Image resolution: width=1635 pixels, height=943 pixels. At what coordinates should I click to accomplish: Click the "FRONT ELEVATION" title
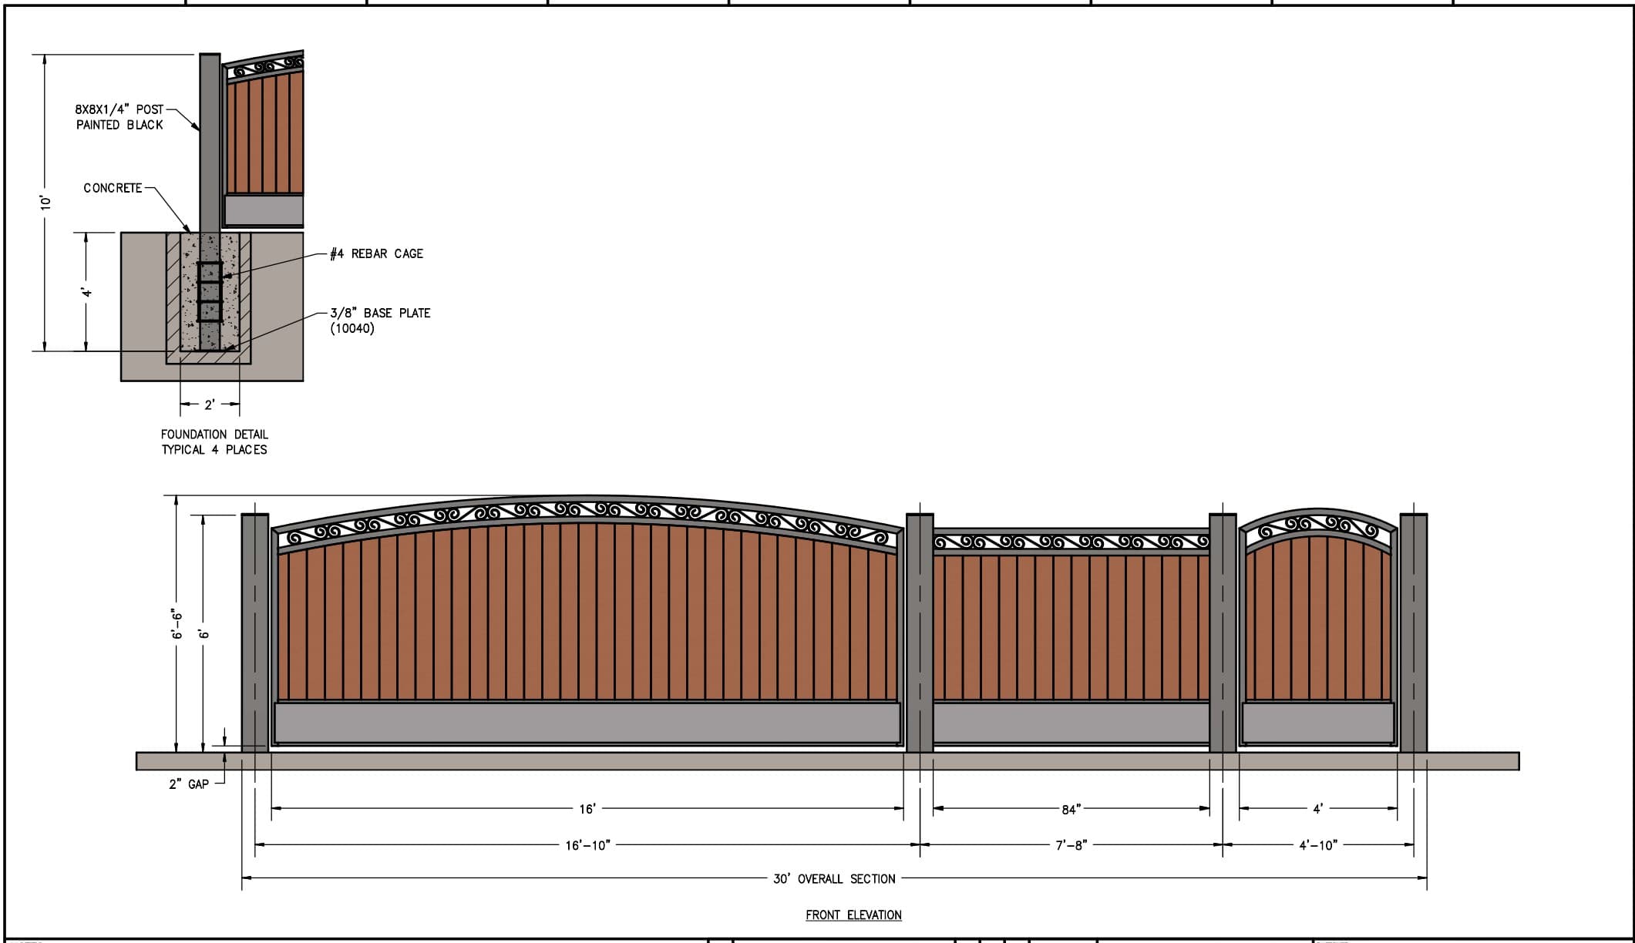coord(853,915)
